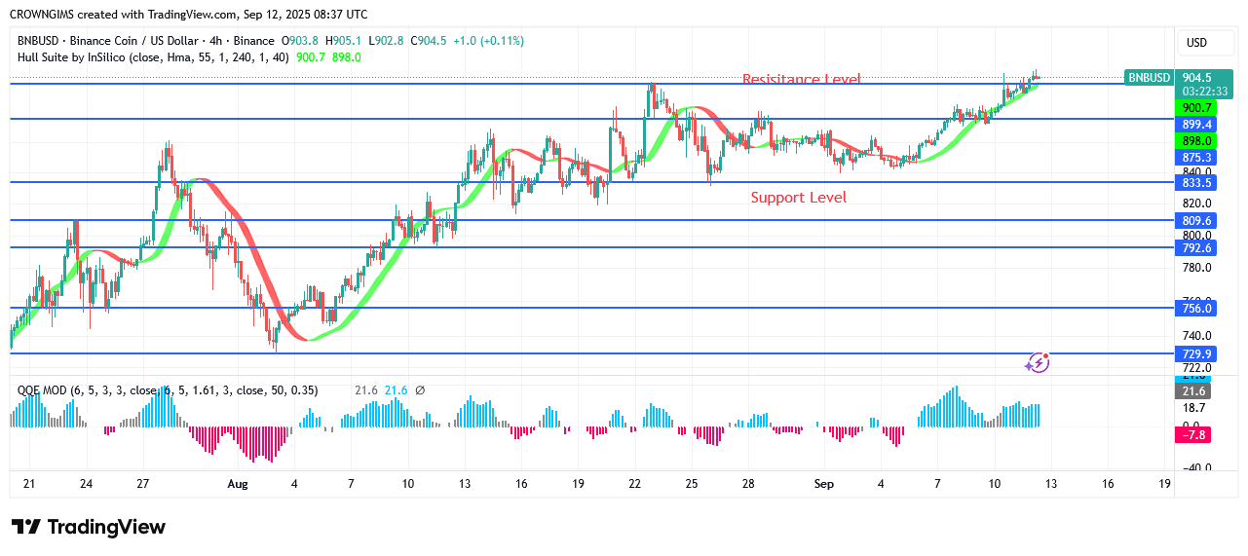The width and height of the screenshot is (1248, 556).
Task: Click the low value L902.8 in header
Action: [x=387, y=41]
